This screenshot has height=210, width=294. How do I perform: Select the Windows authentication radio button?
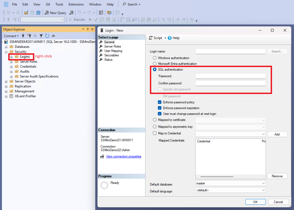point(155,58)
